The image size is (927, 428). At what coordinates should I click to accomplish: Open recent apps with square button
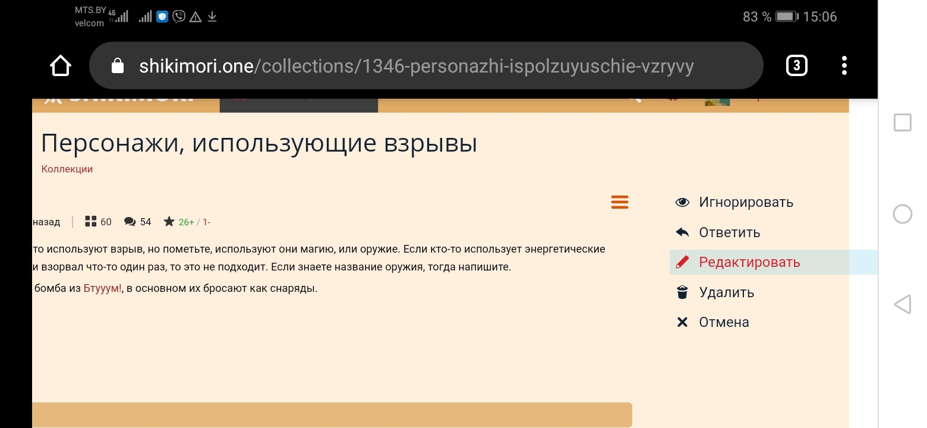pos(902,122)
